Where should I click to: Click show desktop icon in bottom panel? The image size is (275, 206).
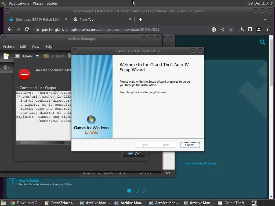click(3, 203)
